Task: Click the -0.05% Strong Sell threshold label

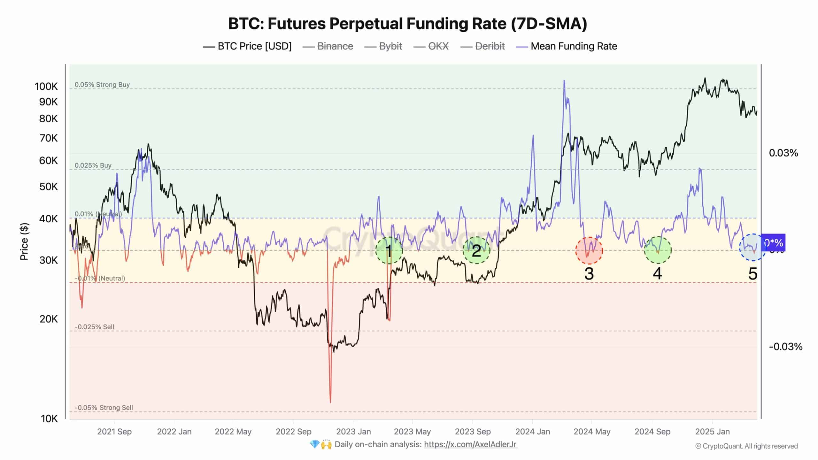Action: [104, 408]
